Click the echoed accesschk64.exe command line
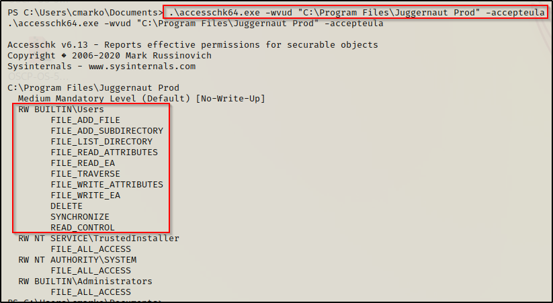Screen dimensions: 553x303 click(x=196, y=24)
